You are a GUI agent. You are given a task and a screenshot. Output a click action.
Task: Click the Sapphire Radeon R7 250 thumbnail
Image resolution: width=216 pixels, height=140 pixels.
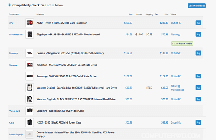click(x=30, y=111)
